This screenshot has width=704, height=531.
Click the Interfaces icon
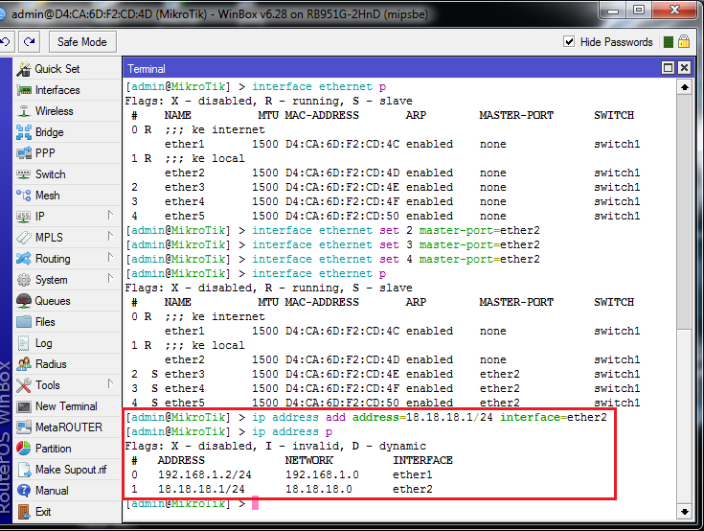pyautogui.click(x=24, y=90)
